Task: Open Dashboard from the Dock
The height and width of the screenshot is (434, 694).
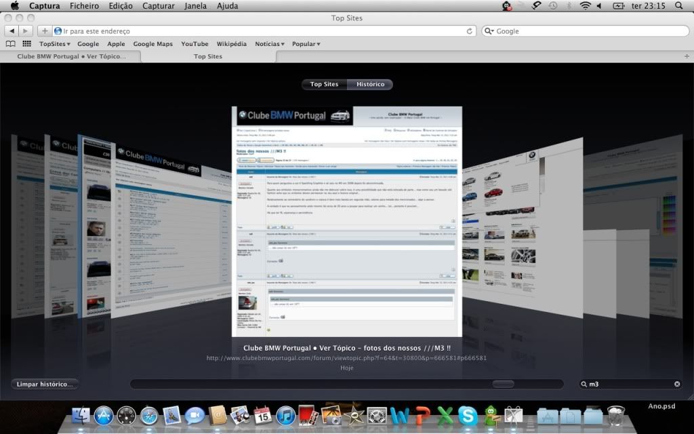Action: click(126, 416)
